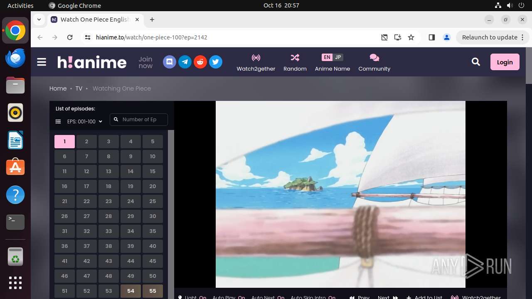Open the install app icon in address bar
The width and height of the screenshot is (532, 299).
tap(398, 37)
